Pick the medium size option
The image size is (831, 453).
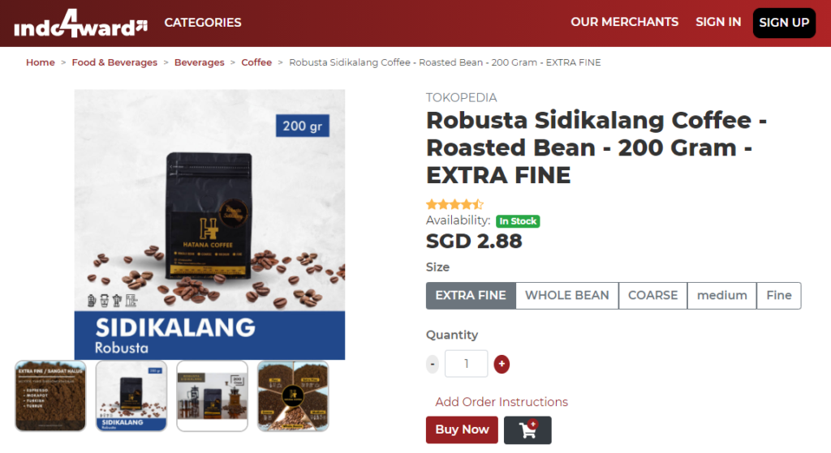[x=721, y=295]
